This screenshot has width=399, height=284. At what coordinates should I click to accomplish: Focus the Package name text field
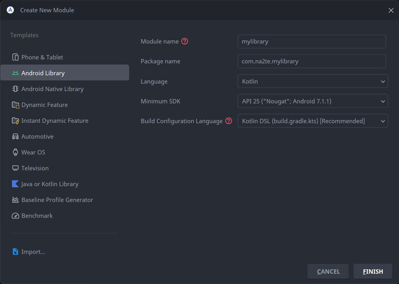click(311, 61)
